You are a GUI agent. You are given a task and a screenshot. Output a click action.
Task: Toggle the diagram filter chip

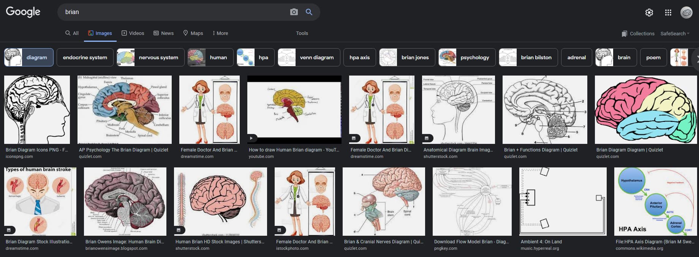29,57
